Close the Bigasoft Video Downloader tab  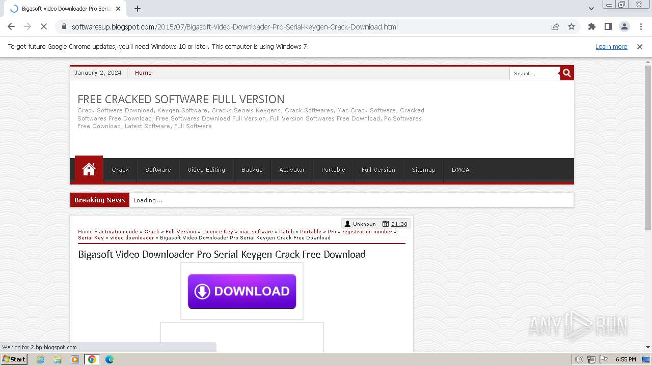(118, 9)
